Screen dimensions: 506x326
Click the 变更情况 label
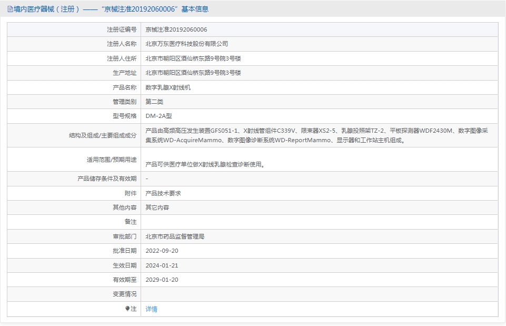[x=125, y=294]
